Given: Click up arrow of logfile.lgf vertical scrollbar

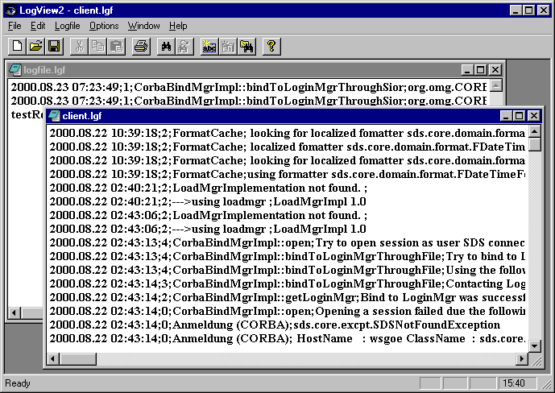Looking at the screenshot, I should tap(496, 85).
